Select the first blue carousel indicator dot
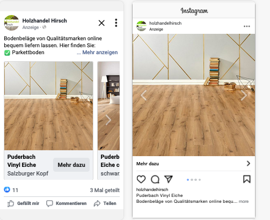Viewport: 270px width, 220px height. point(188,180)
